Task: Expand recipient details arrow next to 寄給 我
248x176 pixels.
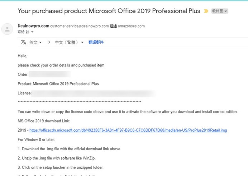Action: point(32,32)
